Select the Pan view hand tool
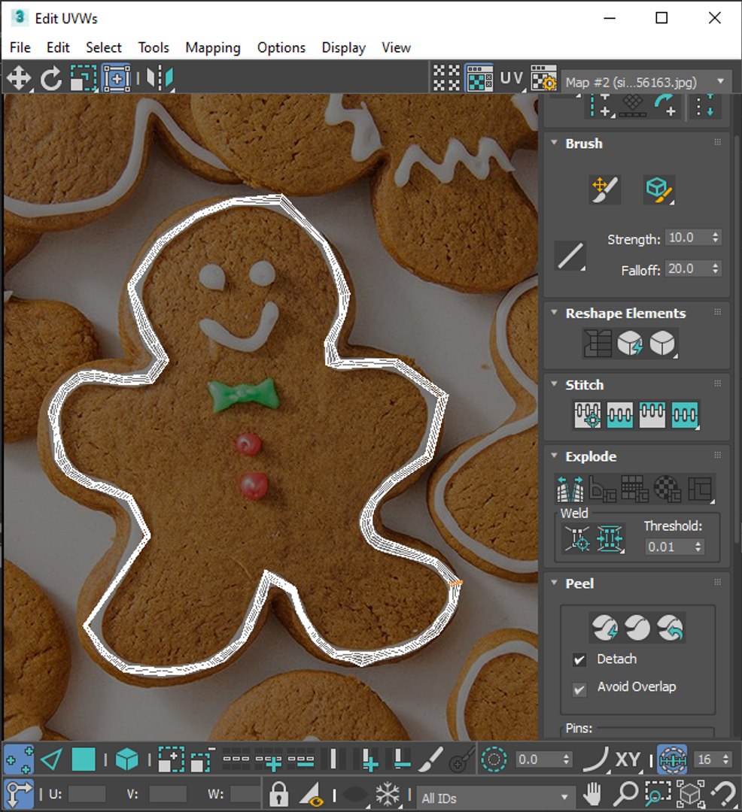The width and height of the screenshot is (742, 812). coord(592,793)
